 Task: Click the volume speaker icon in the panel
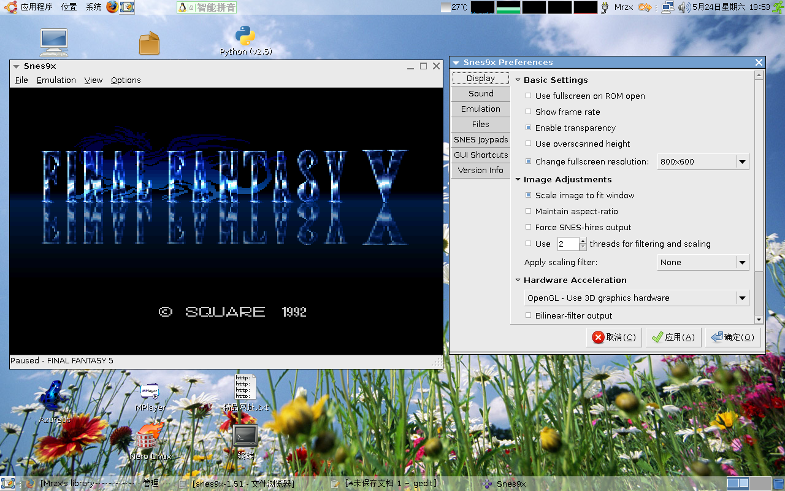684,7
